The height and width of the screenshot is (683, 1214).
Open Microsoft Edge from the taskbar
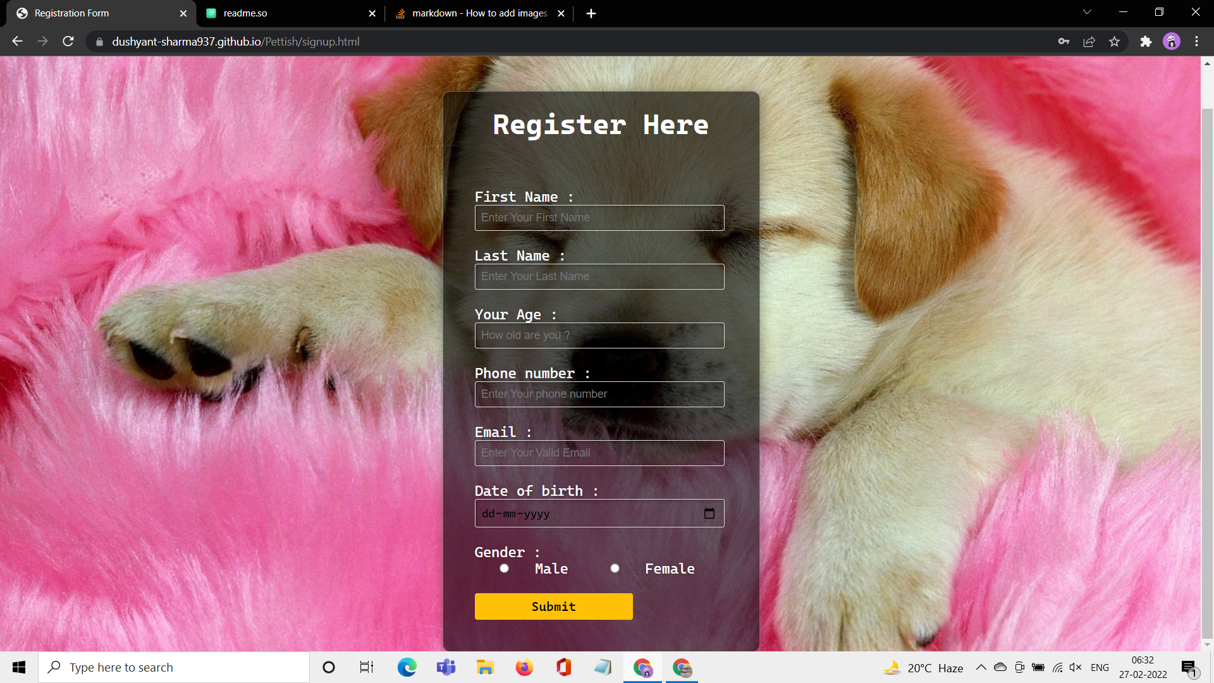pos(407,667)
